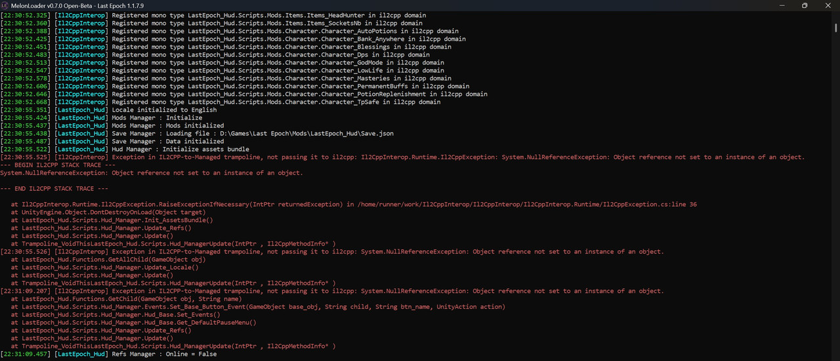Click the 'GetChild(GameObject obj, String name)' stack line

126,299
